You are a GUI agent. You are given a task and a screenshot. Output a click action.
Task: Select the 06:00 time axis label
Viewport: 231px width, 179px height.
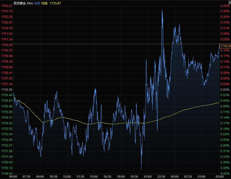(13, 177)
